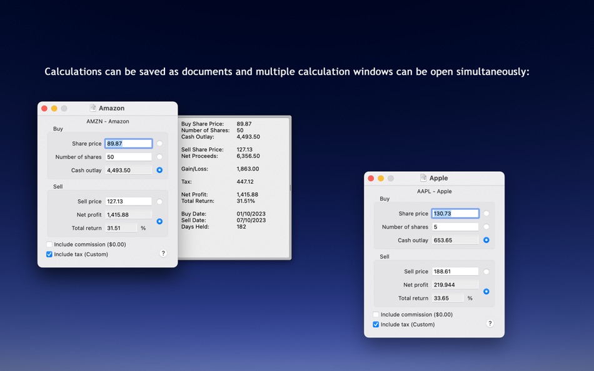This screenshot has height=371, width=594.
Task: Click Gain/Loss value 1,863.00 in drawer
Action: [248, 169]
